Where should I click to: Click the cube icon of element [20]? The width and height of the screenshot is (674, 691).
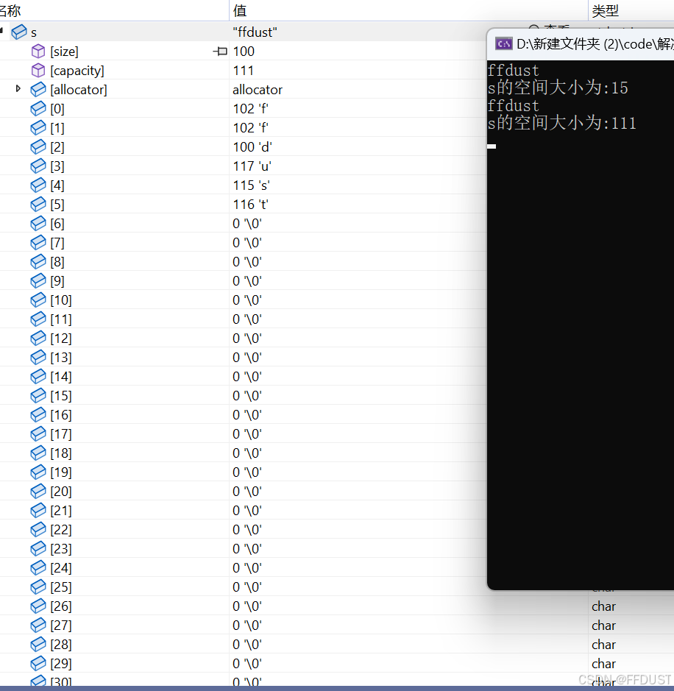(38, 492)
